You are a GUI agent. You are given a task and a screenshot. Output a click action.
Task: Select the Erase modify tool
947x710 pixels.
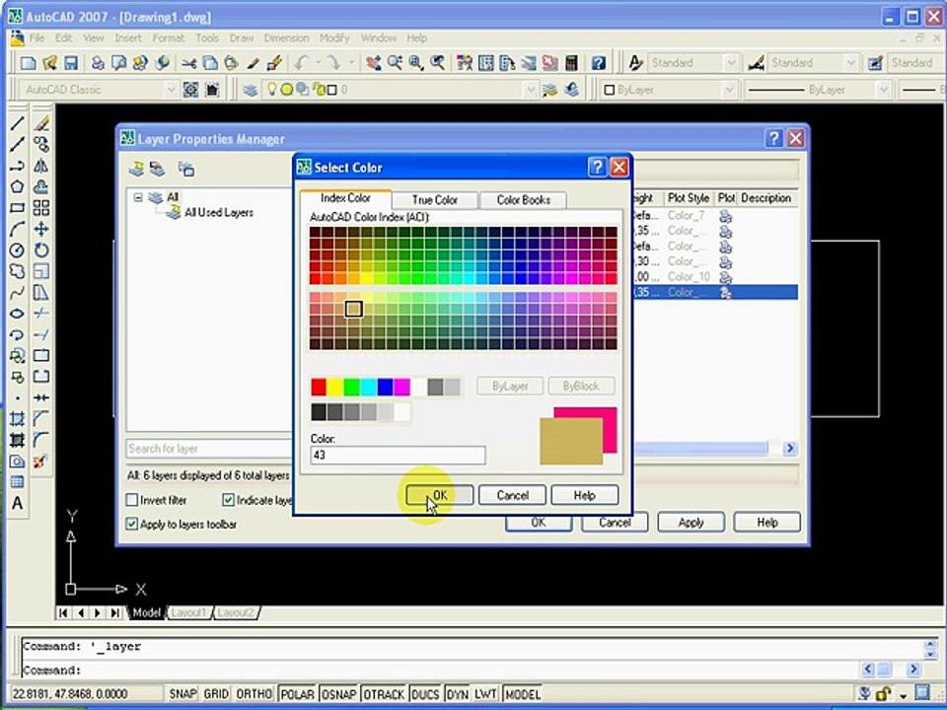point(41,123)
